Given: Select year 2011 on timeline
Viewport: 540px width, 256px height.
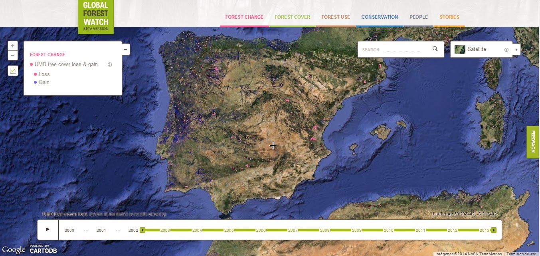Looking at the screenshot, I should pos(421,231).
